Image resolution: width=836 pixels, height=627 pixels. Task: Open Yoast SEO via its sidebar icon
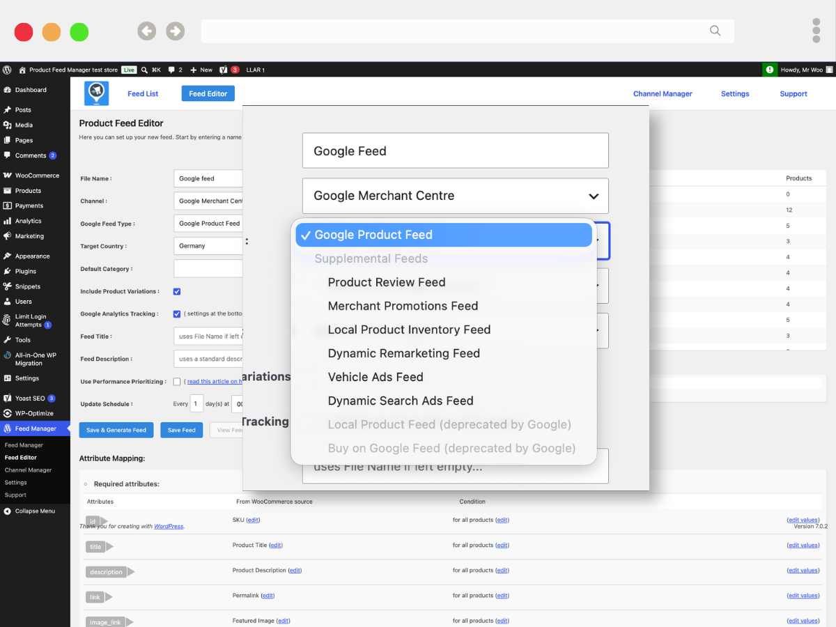7,398
